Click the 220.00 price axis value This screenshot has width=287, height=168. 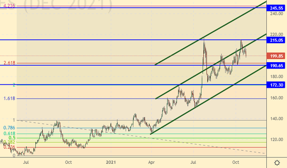click(276, 34)
